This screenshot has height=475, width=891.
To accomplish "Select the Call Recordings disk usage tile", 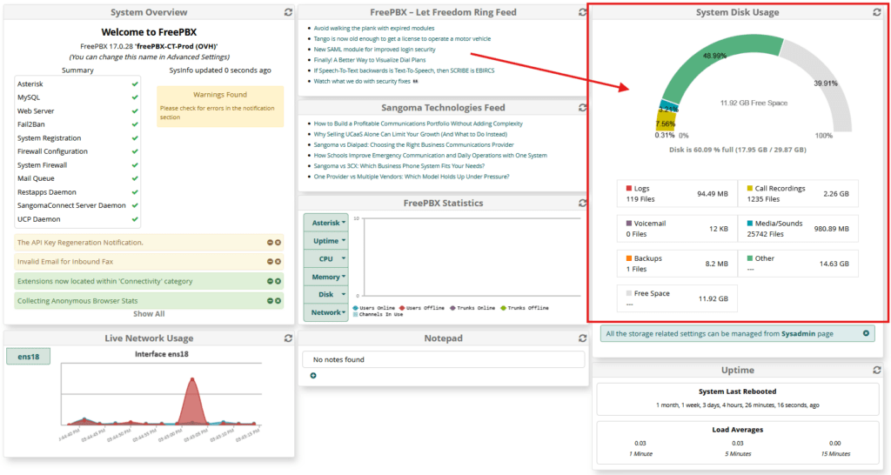I will click(798, 194).
